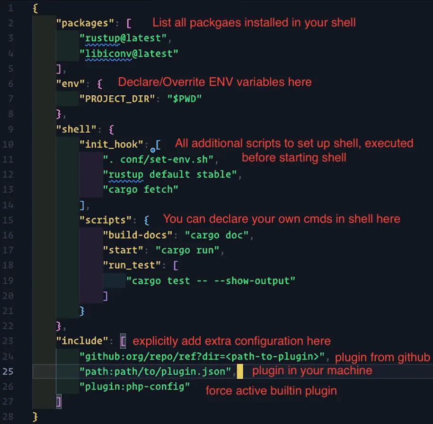Screen dimensions: 433x424
Task: Click the "scripts" key on line 15
Action: (x=106, y=220)
